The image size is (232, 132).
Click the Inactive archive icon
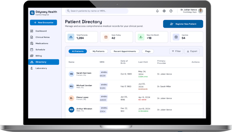(x=176, y=37)
